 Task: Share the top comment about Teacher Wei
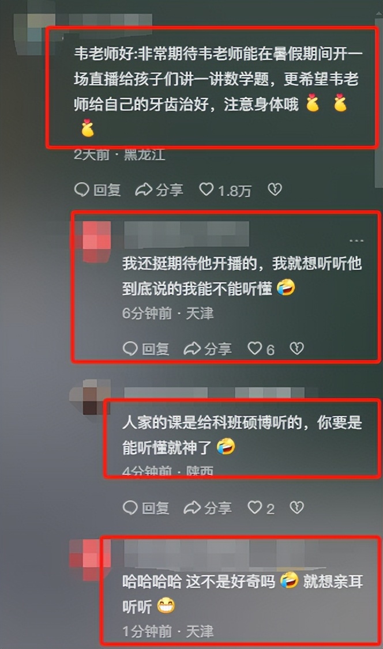[x=159, y=190]
